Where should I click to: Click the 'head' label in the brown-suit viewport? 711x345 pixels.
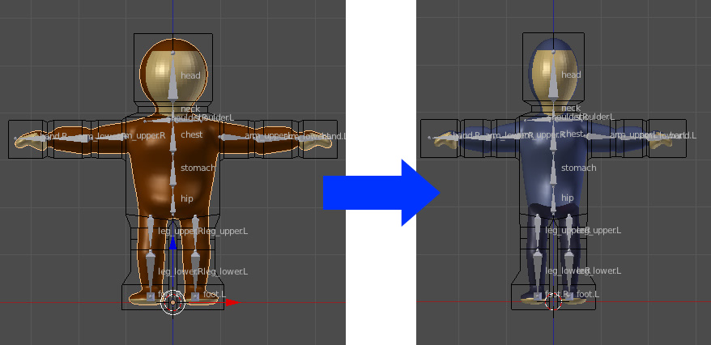pyautogui.click(x=190, y=75)
